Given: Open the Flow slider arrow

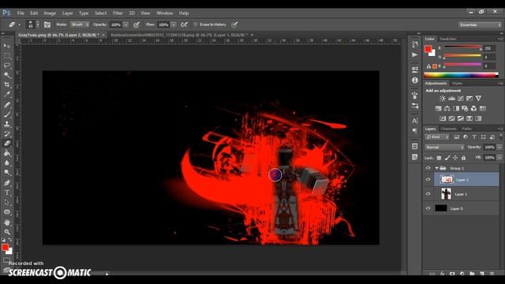Looking at the screenshot, I should [174, 24].
